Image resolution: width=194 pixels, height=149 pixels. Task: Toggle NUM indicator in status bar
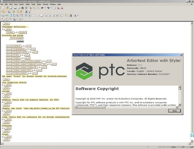point(192,147)
